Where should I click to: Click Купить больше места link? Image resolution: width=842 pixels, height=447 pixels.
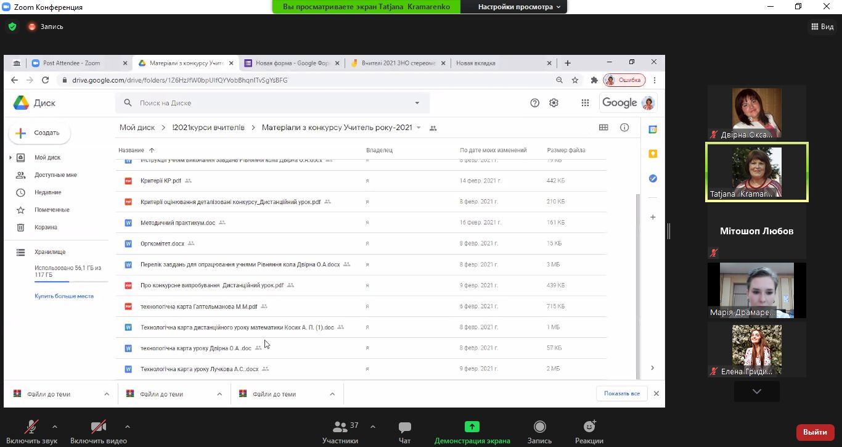[x=64, y=296]
